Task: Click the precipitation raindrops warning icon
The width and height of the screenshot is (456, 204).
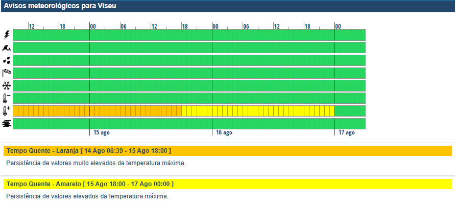Action: [7, 60]
